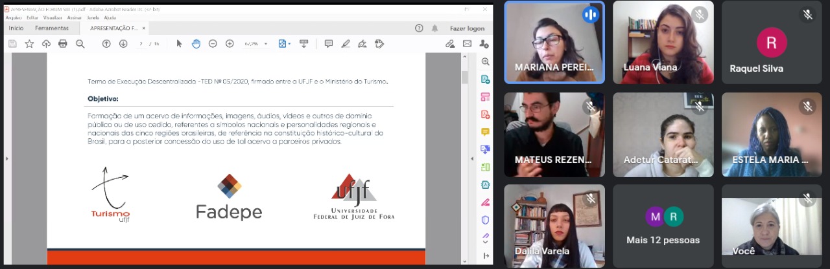
Task: Open Create PDF red icon in the right pane
Action: tap(485, 114)
